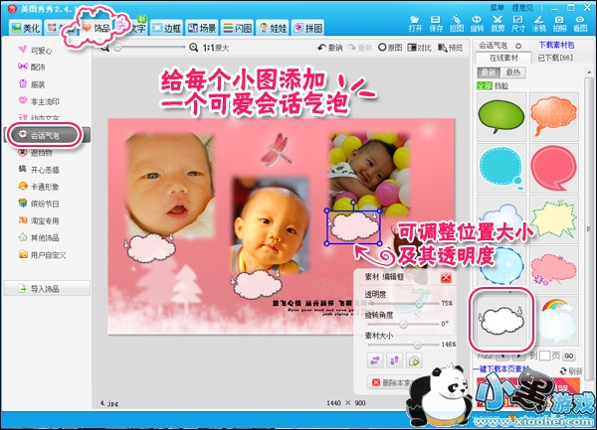
Task: Click the 提意见 feedback link
Action: click(522, 8)
